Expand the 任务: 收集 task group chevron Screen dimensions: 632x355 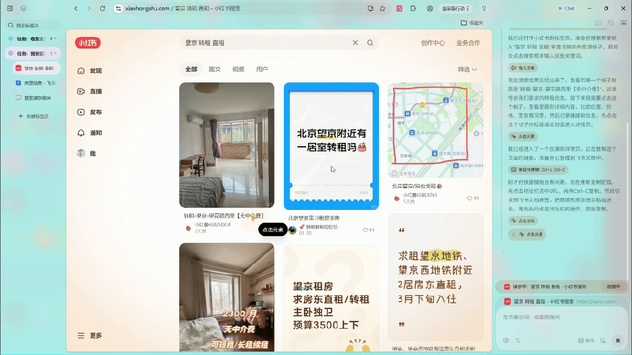point(55,39)
